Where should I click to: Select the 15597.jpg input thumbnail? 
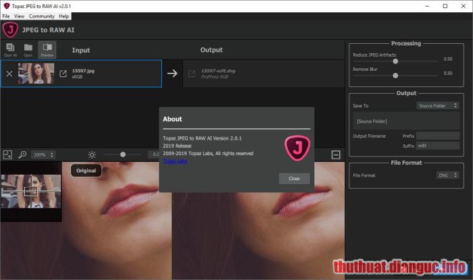36,74
